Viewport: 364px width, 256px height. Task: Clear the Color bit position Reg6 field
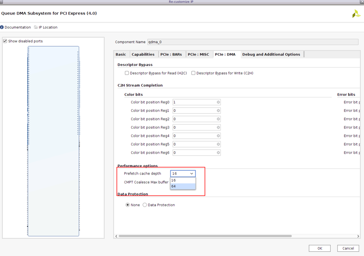[218, 153]
